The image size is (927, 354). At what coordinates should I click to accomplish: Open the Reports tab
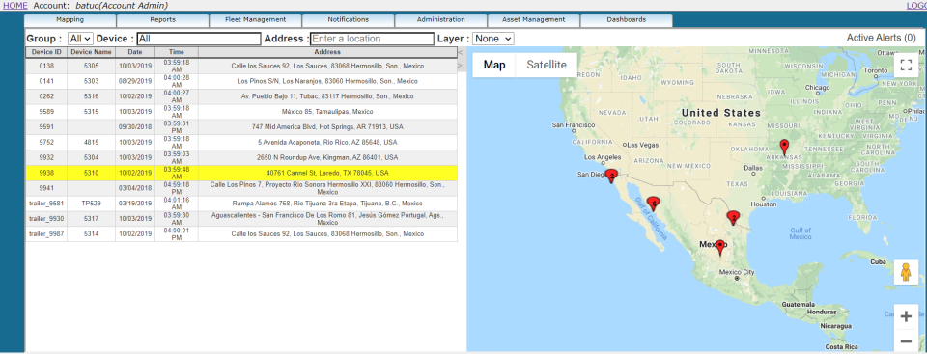162,20
